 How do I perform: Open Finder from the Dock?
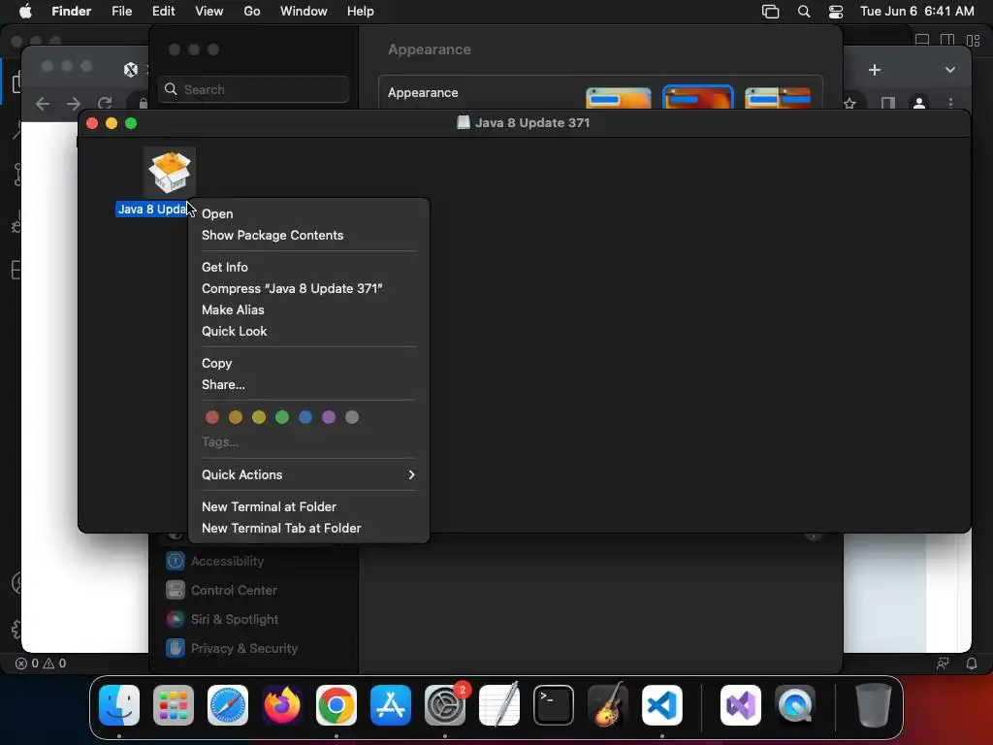click(x=119, y=705)
